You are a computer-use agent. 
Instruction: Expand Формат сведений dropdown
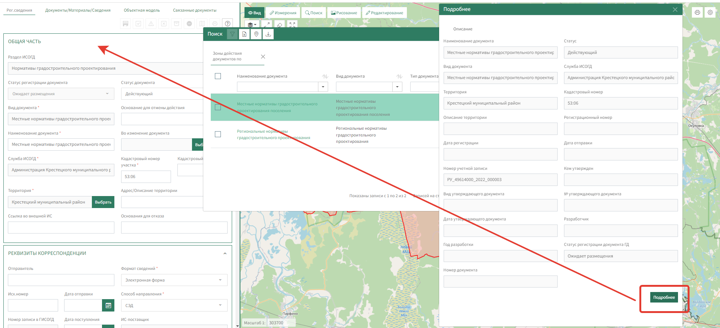click(x=174, y=280)
